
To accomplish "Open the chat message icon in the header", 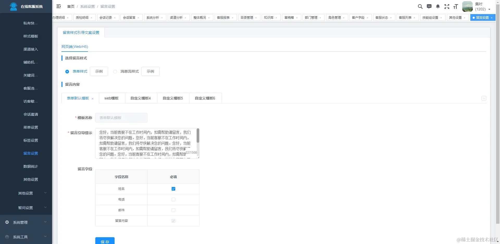I will coord(429,7).
